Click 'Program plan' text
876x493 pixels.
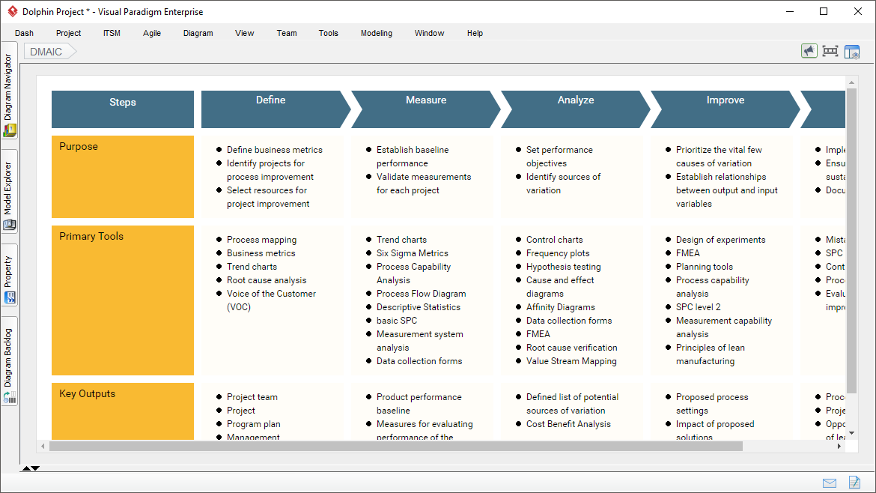coord(254,423)
